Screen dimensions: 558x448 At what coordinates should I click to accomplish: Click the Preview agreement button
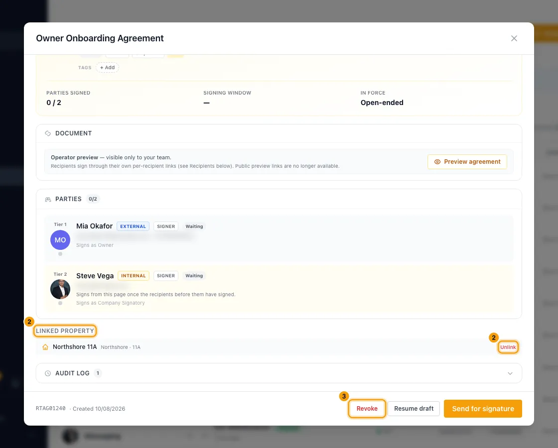(x=467, y=162)
